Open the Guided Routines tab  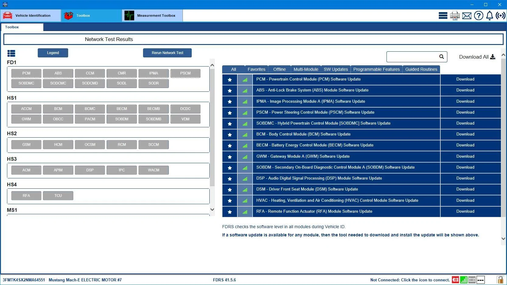[x=421, y=69]
